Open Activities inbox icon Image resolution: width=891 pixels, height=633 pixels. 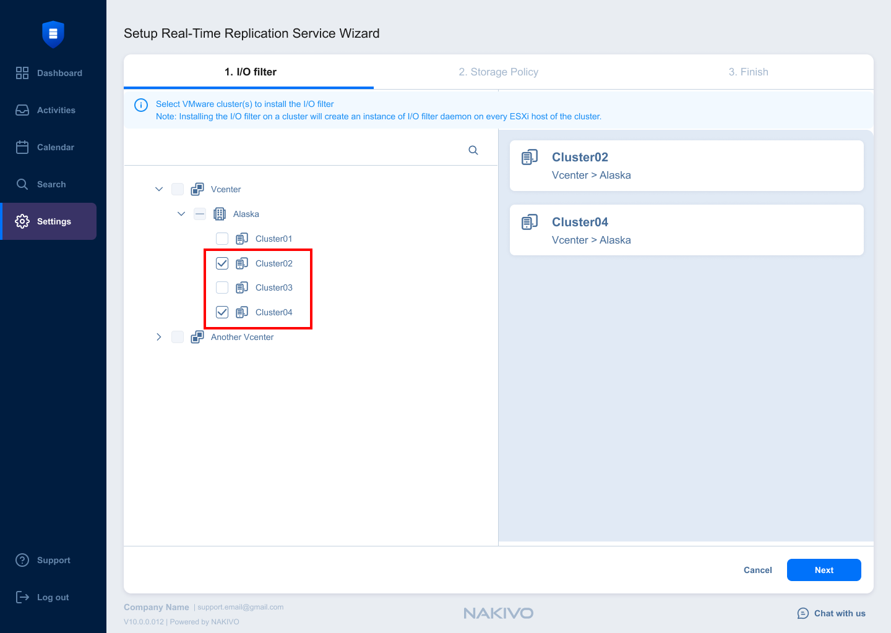pos(22,110)
